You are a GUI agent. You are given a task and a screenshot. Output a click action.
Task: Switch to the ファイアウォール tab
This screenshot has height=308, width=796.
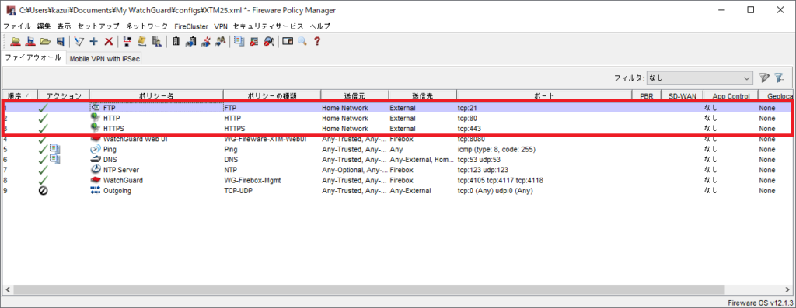33,57
